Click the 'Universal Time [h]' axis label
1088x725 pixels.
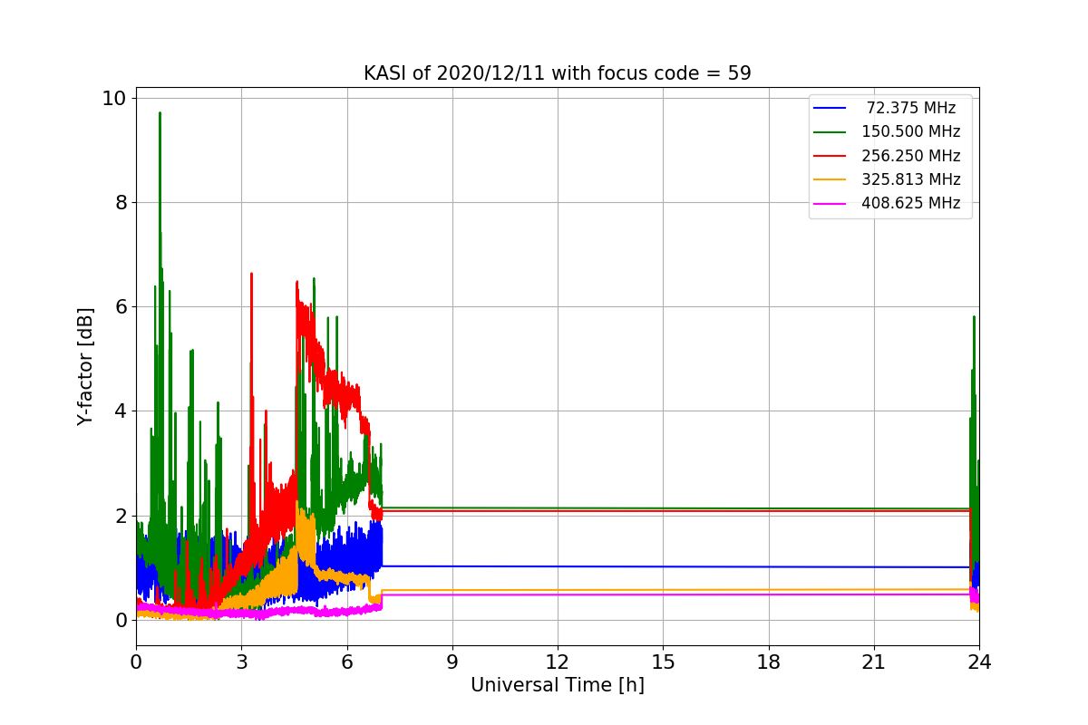coord(558,686)
